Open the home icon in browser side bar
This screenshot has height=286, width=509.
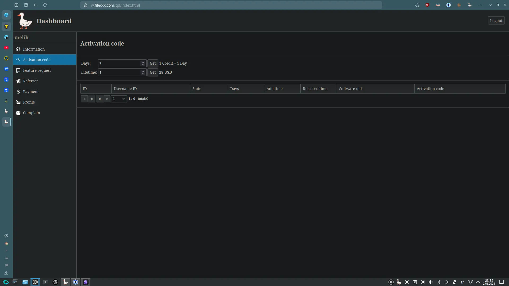[6, 244]
